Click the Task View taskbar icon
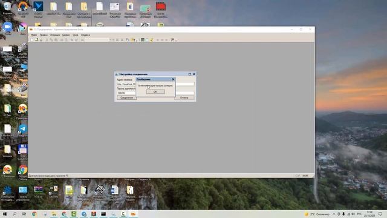 click(x=24, y=214)
